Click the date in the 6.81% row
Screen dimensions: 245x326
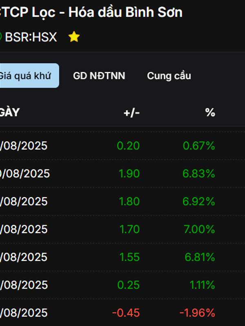pos(24,257)
